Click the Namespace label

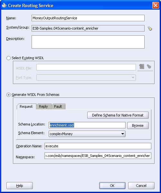[x=25, y=157]
